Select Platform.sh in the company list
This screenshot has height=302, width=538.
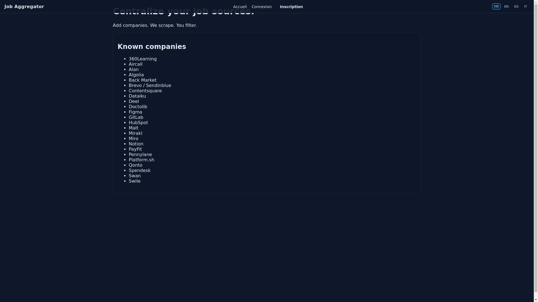(142, 160)
